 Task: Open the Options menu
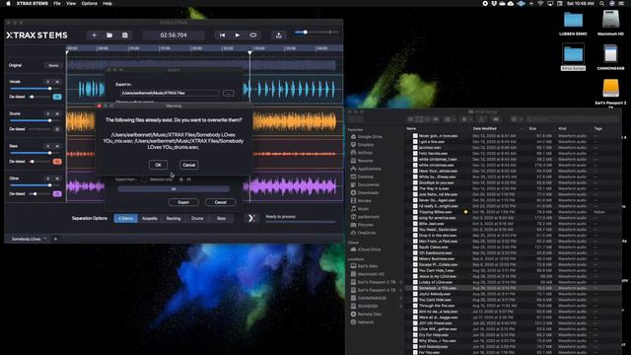[x=89, y=3]
